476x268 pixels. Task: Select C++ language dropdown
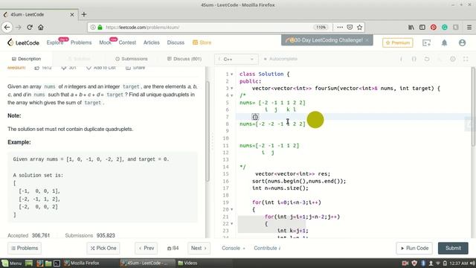pyautogui.click(x=237, y=59)
